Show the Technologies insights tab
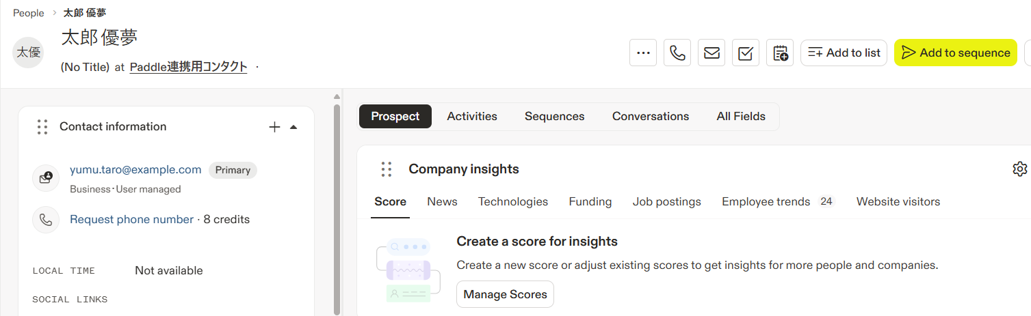 [x=513, y=201]
